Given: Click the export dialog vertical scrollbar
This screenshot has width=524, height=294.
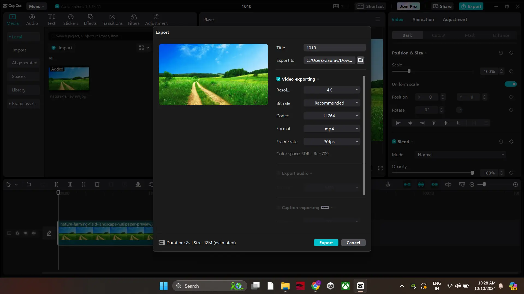Looking at the screenshot, I should pos(364,136).
